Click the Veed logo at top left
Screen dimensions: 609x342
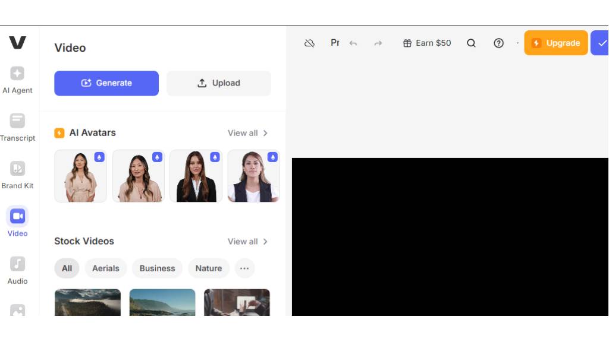[18, 42]
